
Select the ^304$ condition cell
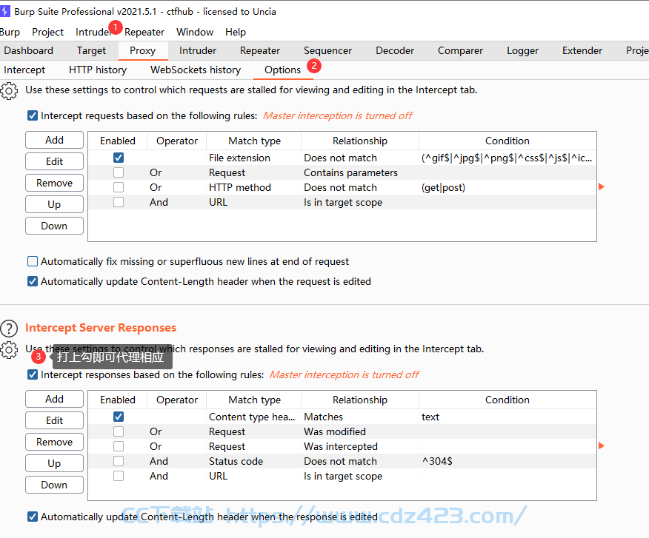(x=507, y=461)
